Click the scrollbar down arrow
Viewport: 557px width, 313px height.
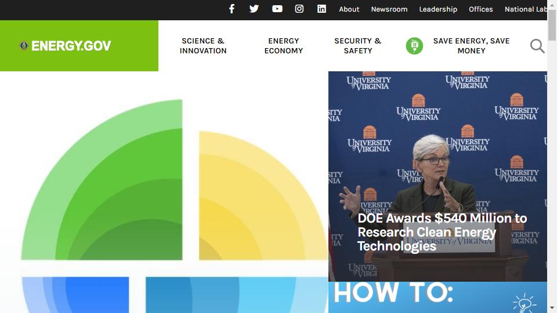click(552, 308)
